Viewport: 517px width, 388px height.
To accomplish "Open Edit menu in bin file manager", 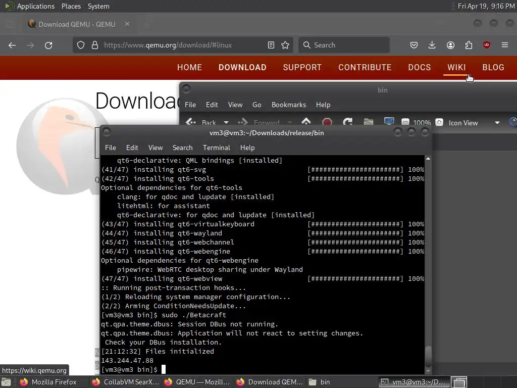I will tap(212, 105).
